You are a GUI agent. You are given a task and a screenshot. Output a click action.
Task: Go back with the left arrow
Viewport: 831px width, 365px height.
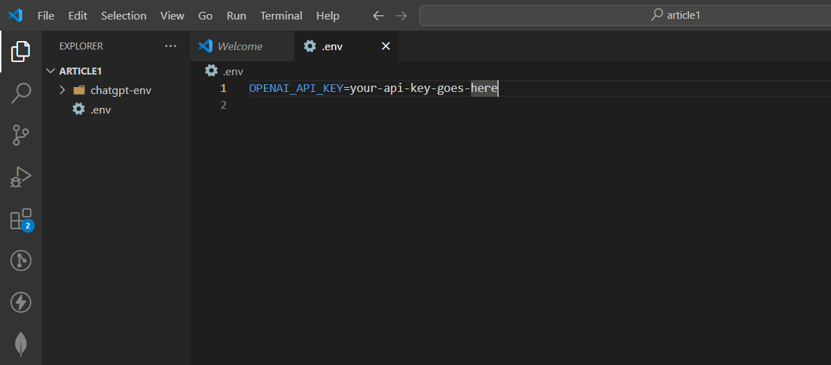(378, 15)
